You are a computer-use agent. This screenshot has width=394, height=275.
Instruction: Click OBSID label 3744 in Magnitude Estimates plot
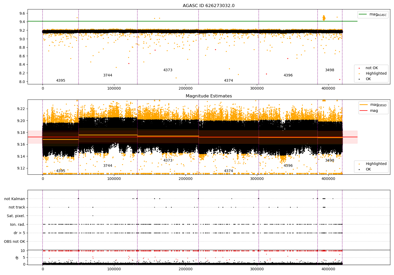(x=108, y=166)
